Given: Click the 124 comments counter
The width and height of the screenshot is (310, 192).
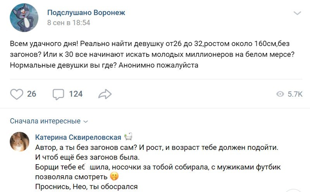Looking at the screenshot, I should pyautogui.click(x=76, y=94).
